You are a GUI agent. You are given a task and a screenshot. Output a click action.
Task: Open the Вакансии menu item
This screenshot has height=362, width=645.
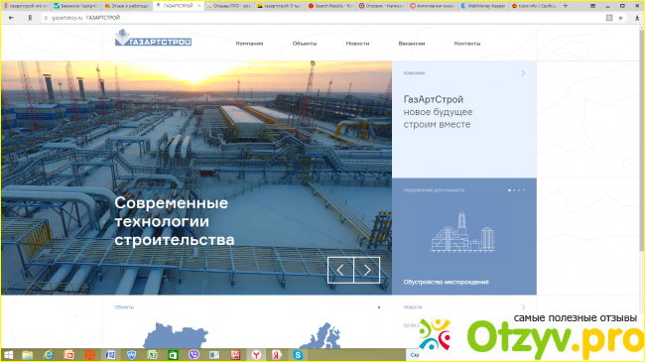[x=412, y=44]
